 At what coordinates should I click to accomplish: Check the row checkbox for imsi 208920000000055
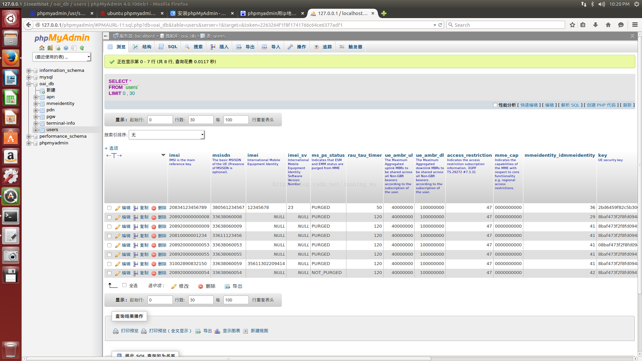tap(109, 255)
